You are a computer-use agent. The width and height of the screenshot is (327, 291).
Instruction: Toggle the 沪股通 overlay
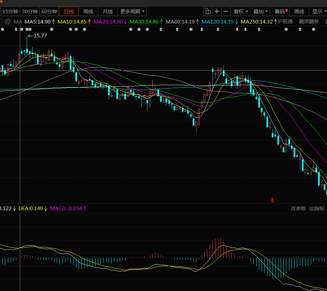tap(285, 22)
